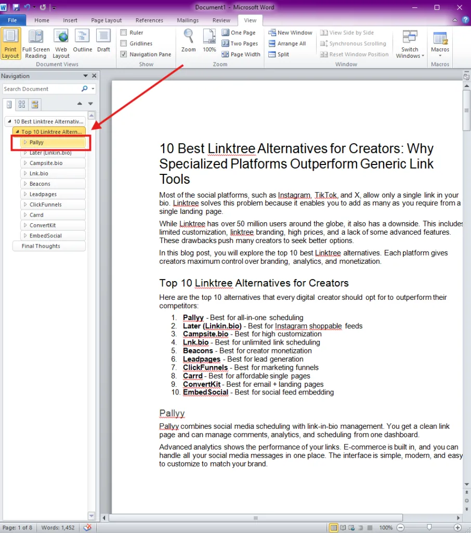Open the File tab
The width and height of the screenshot is (471, 533).
pyautogui.click(x=12, y=20)
